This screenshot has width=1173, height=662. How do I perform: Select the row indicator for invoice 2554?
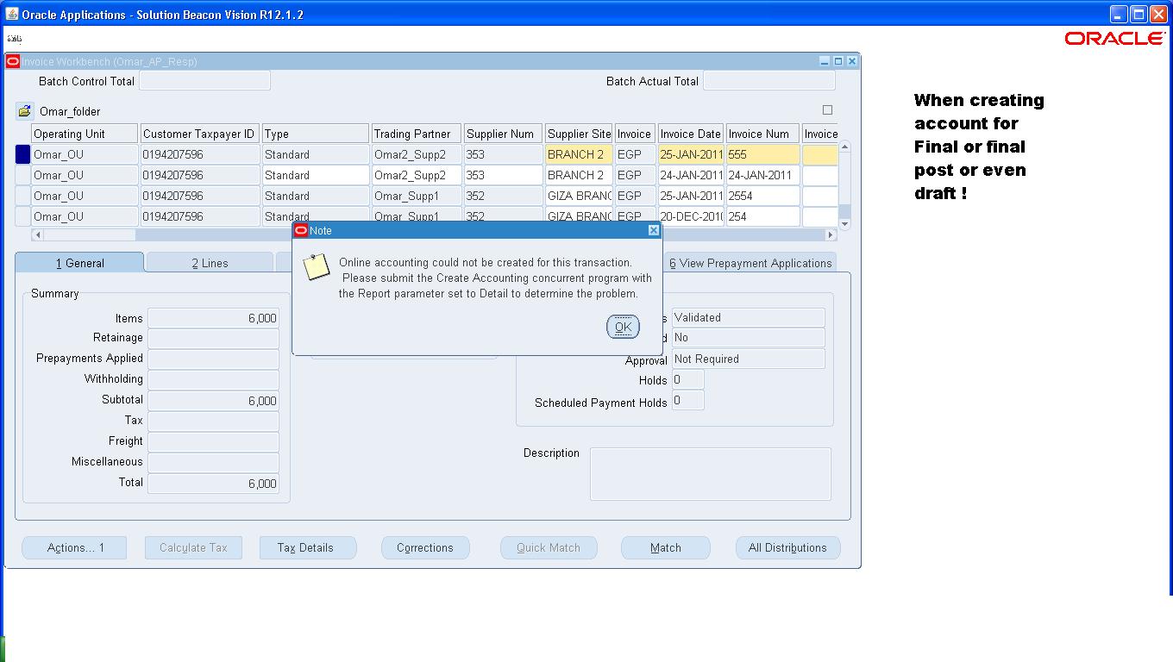point(23,196)
